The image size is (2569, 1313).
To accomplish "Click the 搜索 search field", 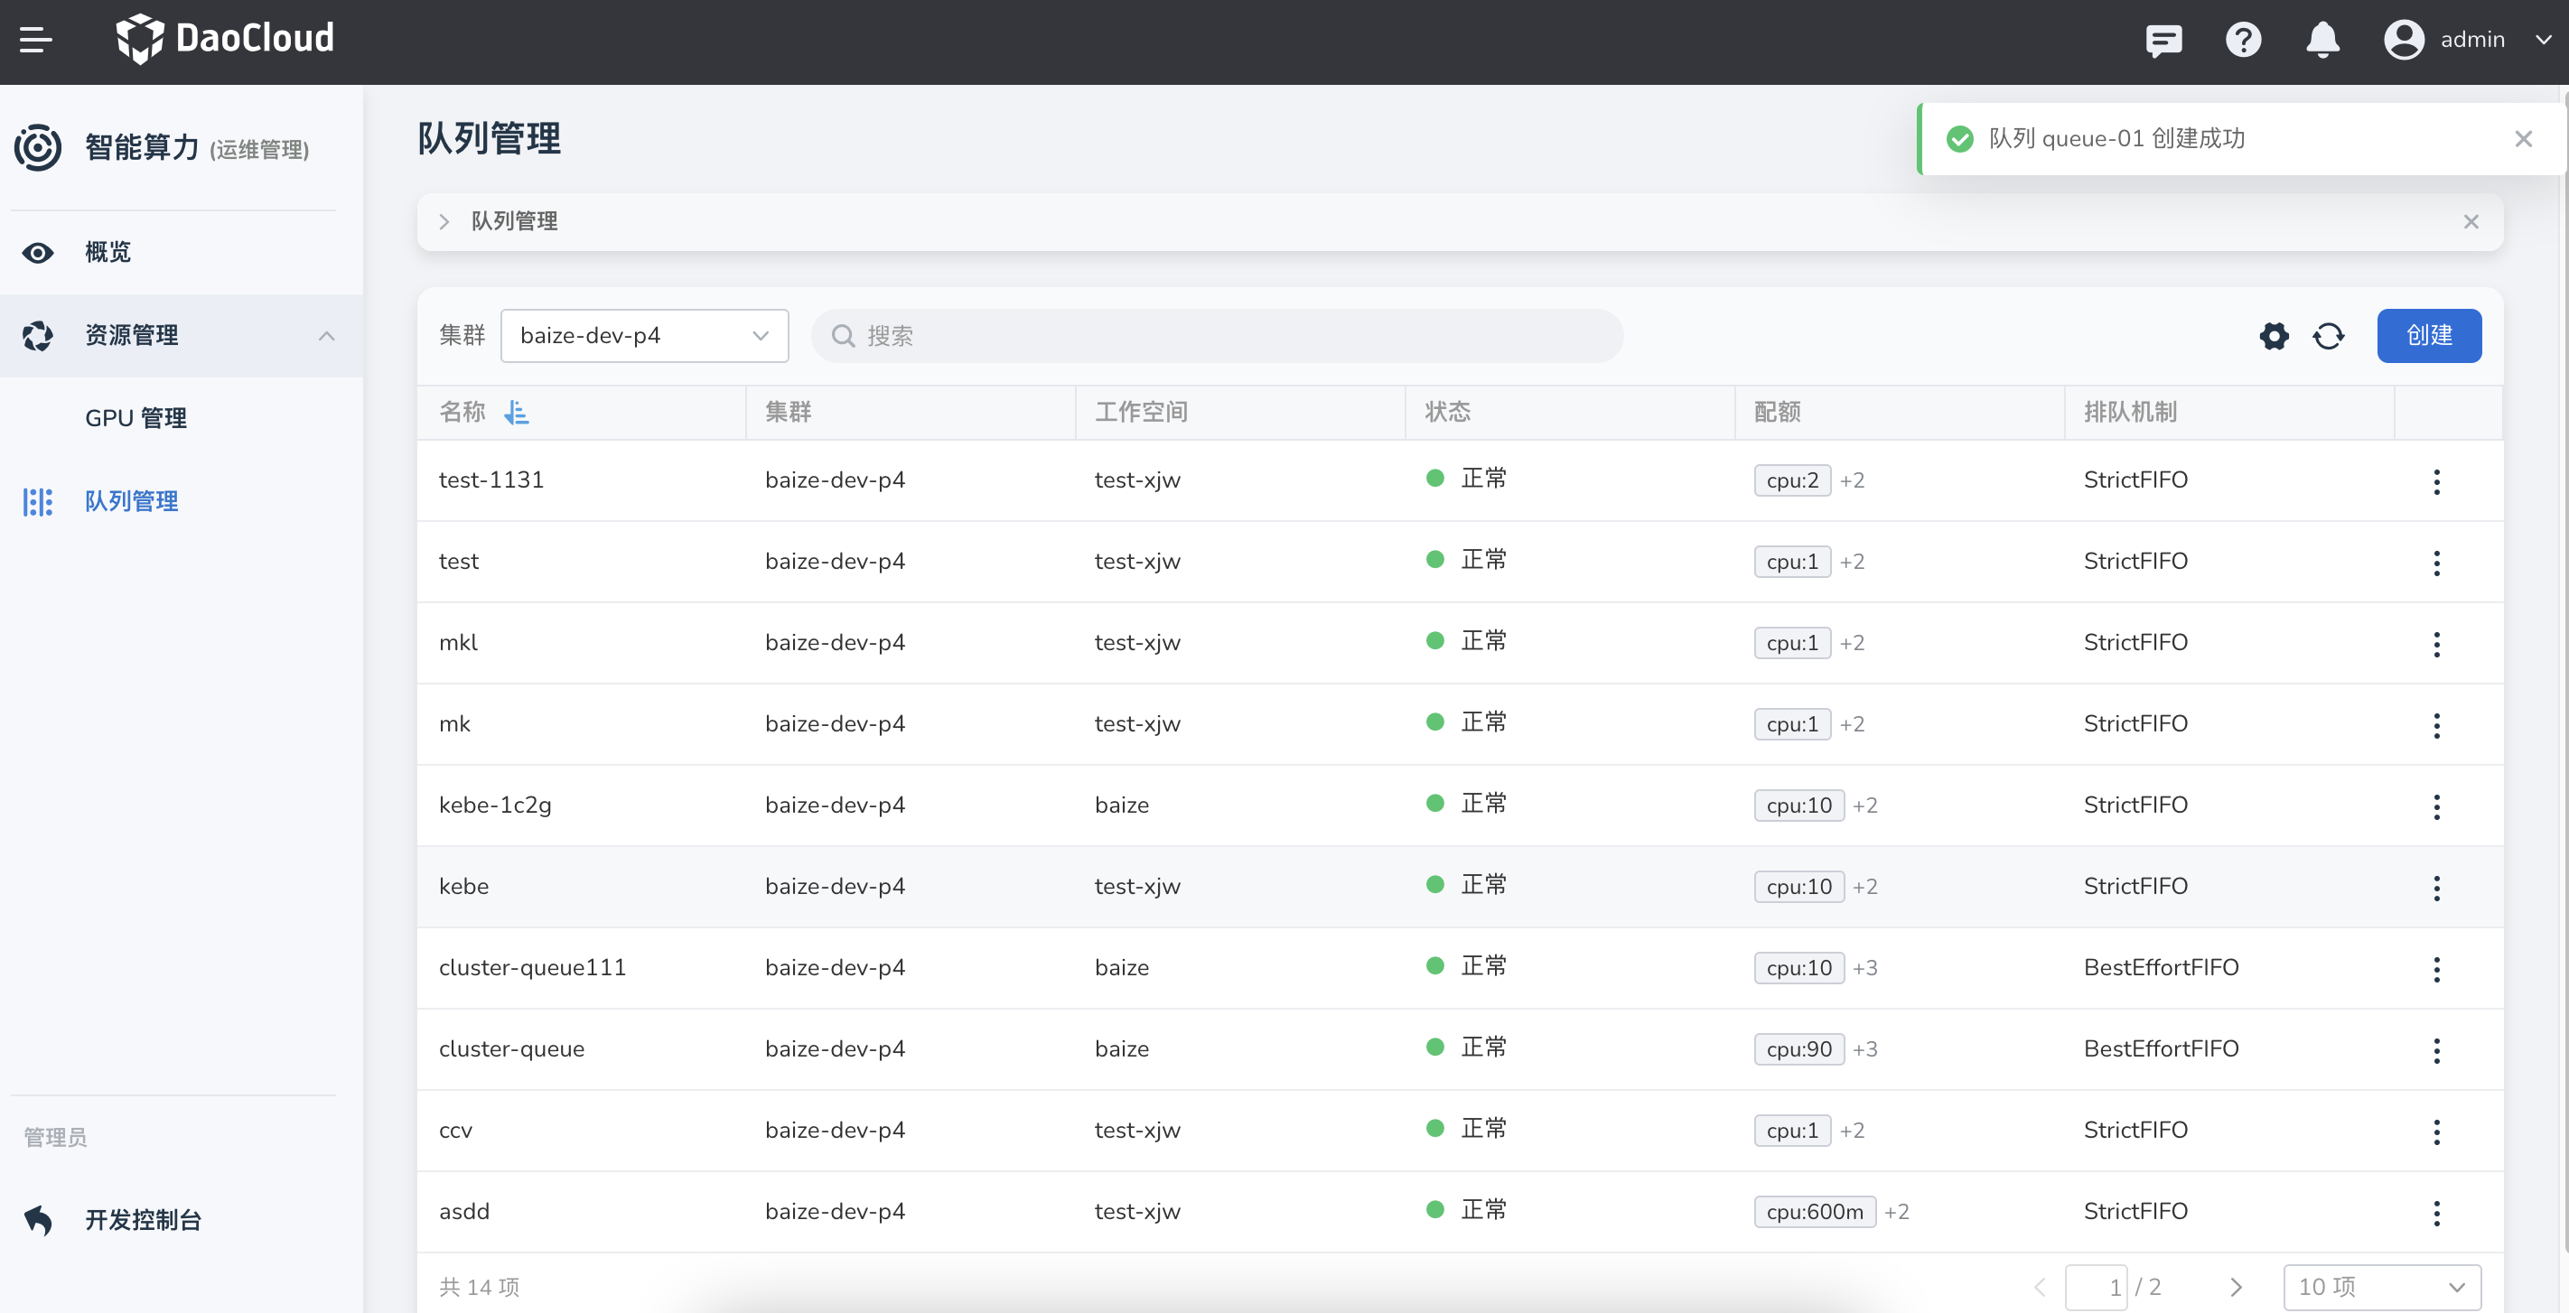I will (1217, 336).
